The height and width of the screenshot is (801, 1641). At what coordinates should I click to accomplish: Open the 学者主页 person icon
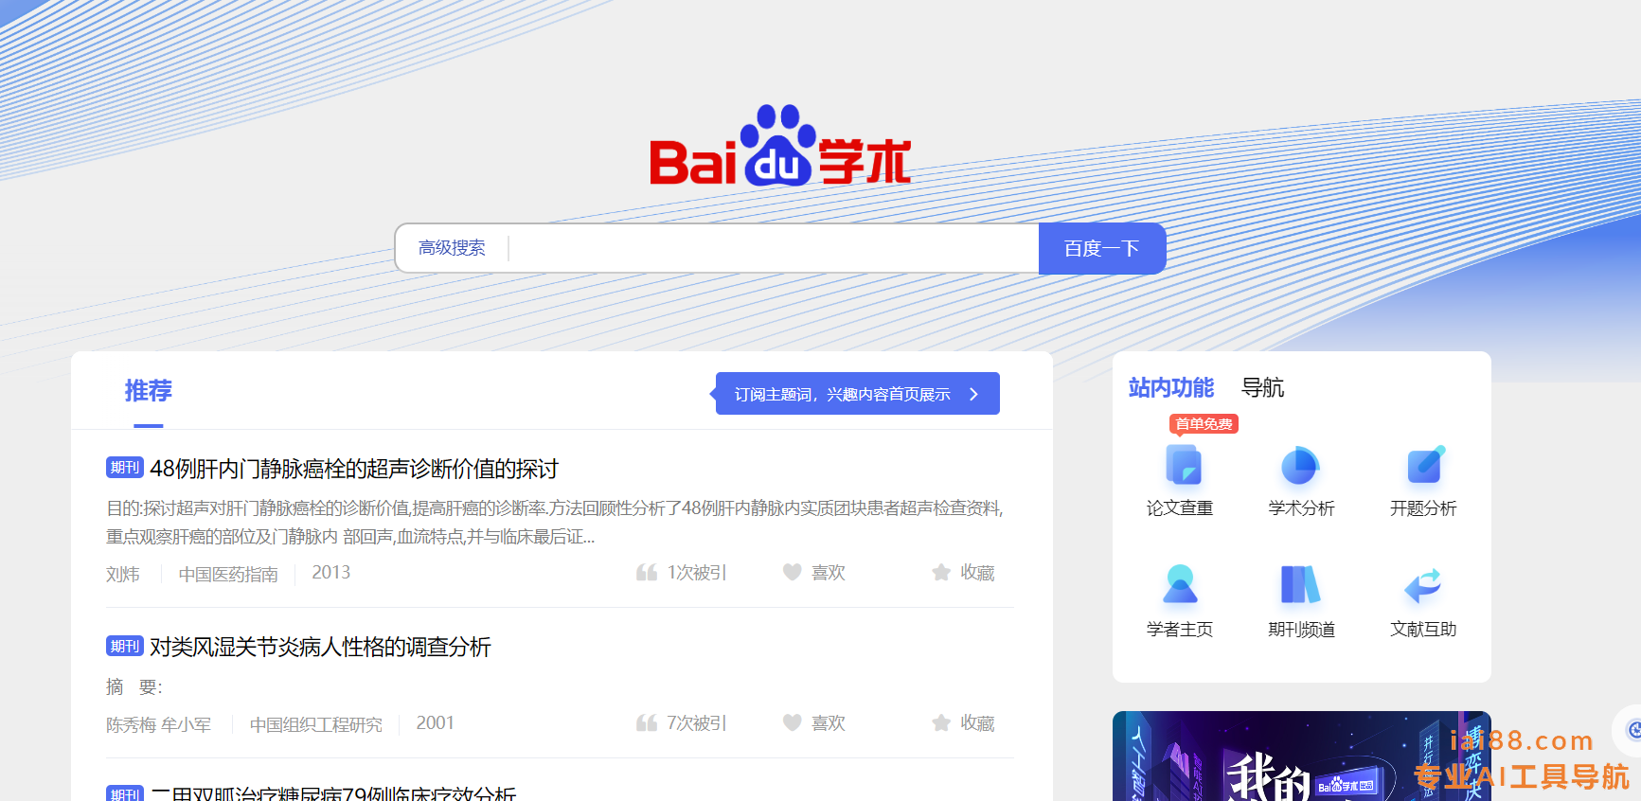click(x=1180, y=584)
